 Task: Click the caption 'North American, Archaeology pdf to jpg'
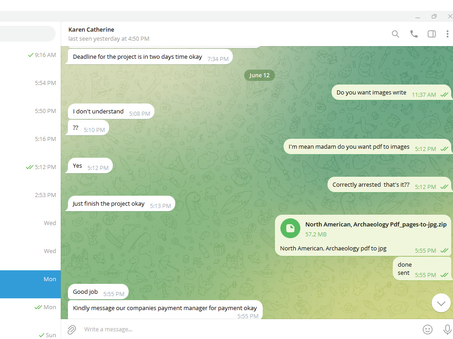333,248
